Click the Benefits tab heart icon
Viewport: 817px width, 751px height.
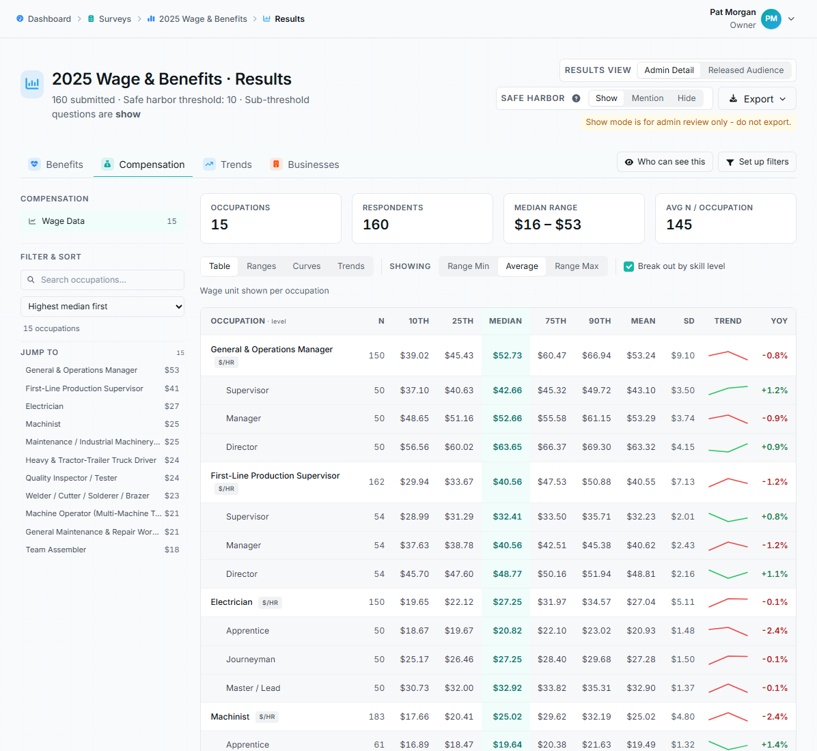[34, 164]
